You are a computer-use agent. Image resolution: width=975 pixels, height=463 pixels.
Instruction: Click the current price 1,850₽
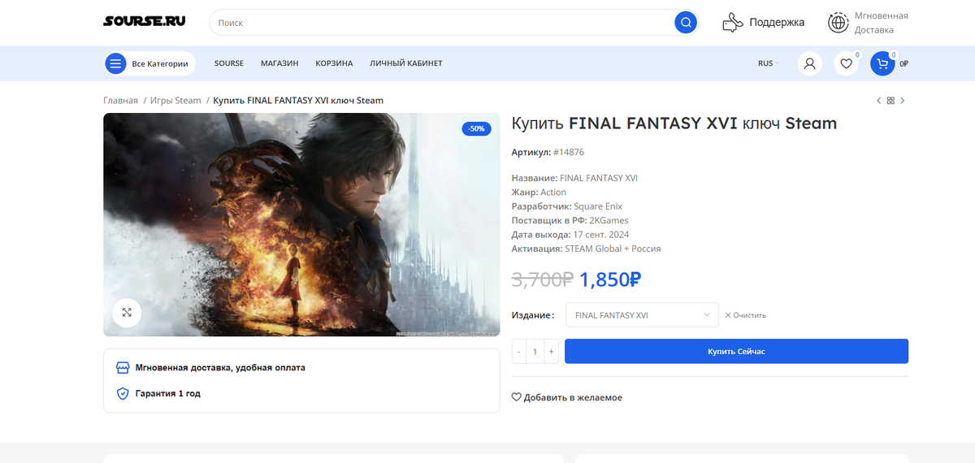tap(610, 279)
